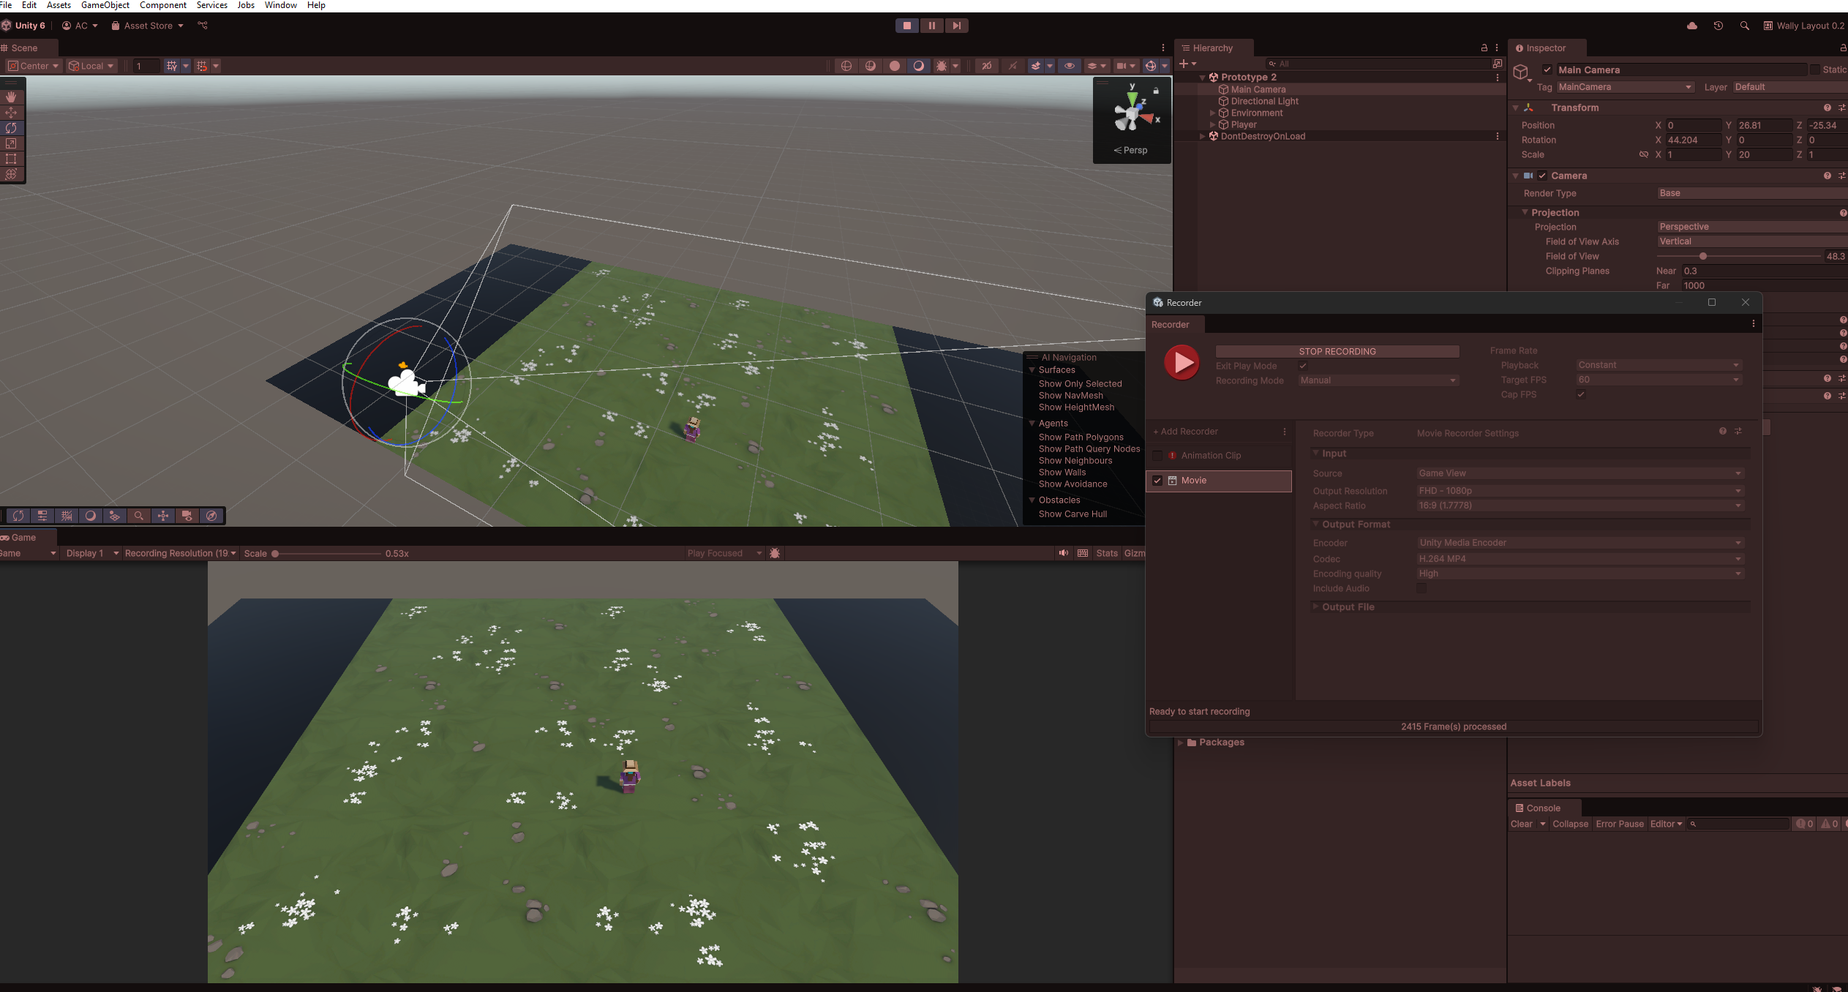Mute audio in Game view
The height and width of the screenshot is (992, 1848).
[1063, 553]
